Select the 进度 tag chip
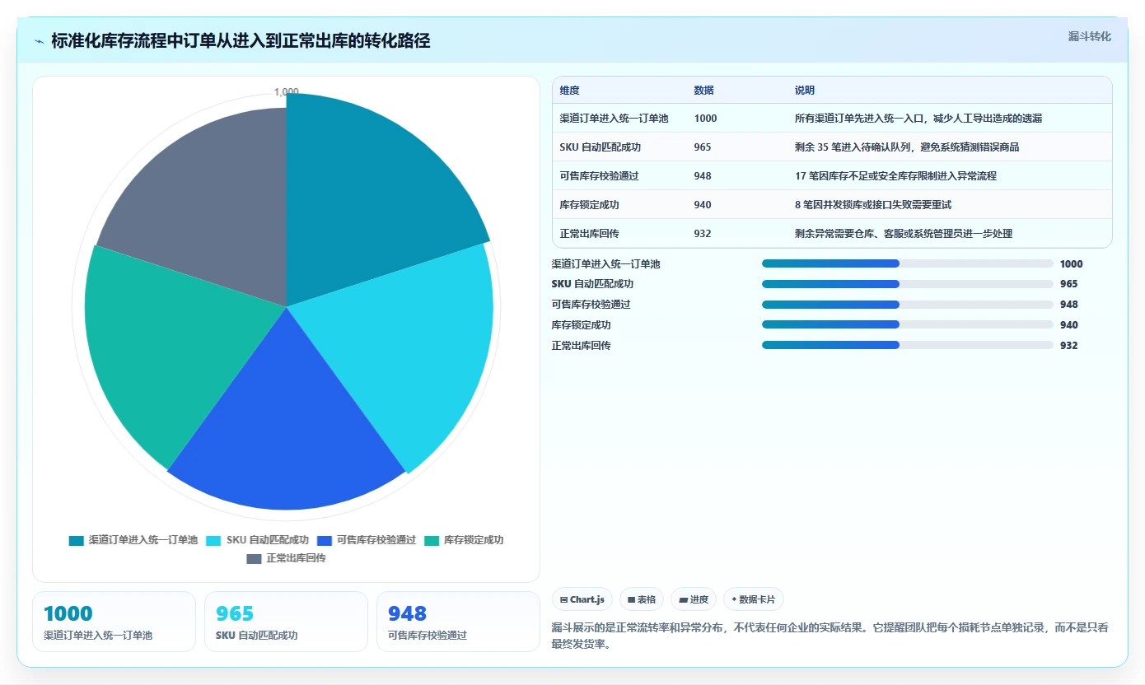The width and height of the screenshot is (1145, 685). 694,599
